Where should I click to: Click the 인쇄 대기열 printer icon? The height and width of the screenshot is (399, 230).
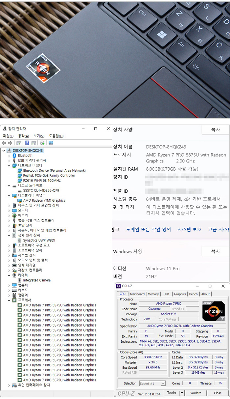[14, 265]
